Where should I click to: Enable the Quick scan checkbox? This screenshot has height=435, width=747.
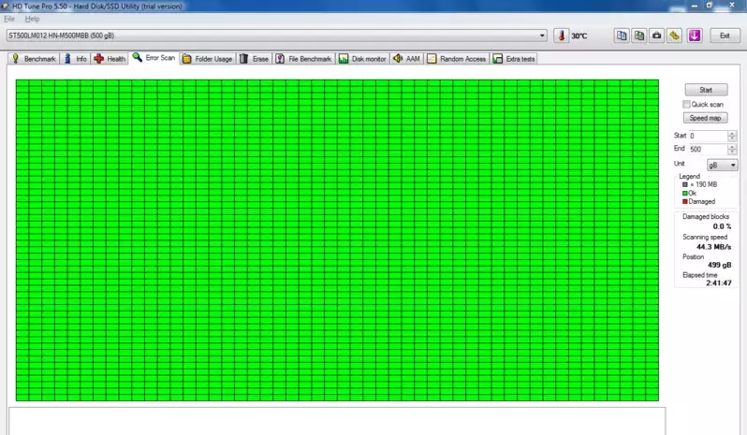coord(686,104)
